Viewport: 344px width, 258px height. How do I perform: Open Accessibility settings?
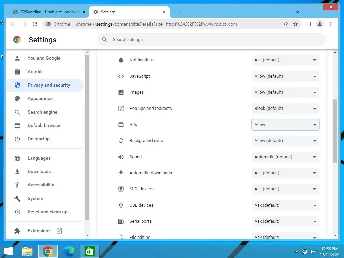pos(45,185)
